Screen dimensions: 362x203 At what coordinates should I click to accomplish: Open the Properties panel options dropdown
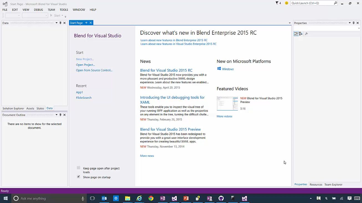click(350, 23)
